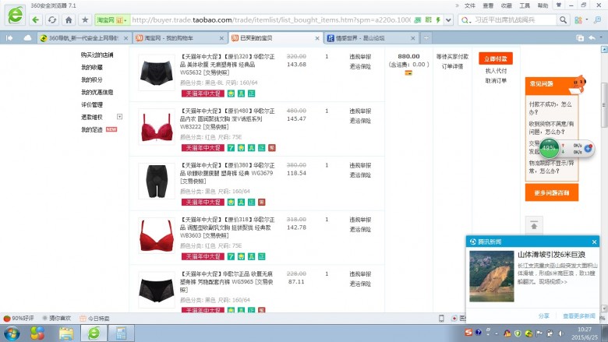Click the cloud sync icon in tab bar
The height and width of the screenshot is (342, 608).
pyautogui.click(x=27, y=38)
